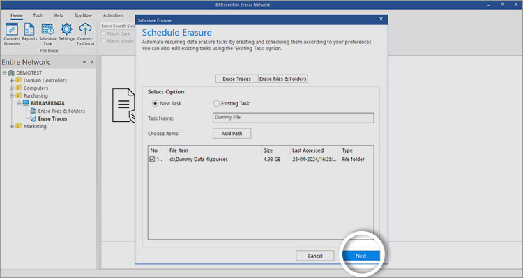The image size is (523, 278).
Task: Click the Connect To Cloud icon
Action: pyautogui.click(x=85, y=29)
